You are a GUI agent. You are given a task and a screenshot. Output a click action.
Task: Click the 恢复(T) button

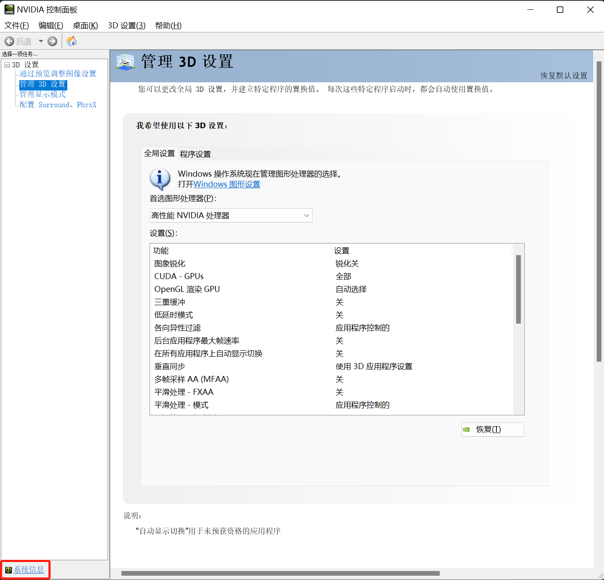click(493, 430)
